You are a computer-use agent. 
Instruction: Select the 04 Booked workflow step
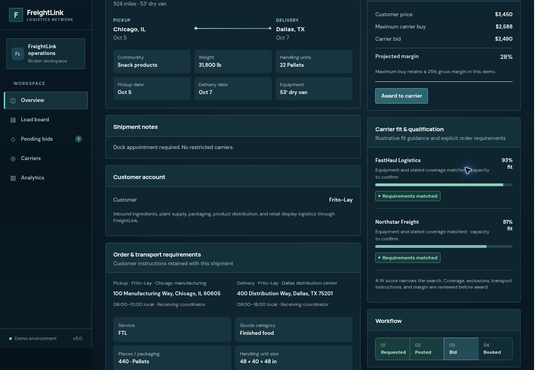coord(495,349)
